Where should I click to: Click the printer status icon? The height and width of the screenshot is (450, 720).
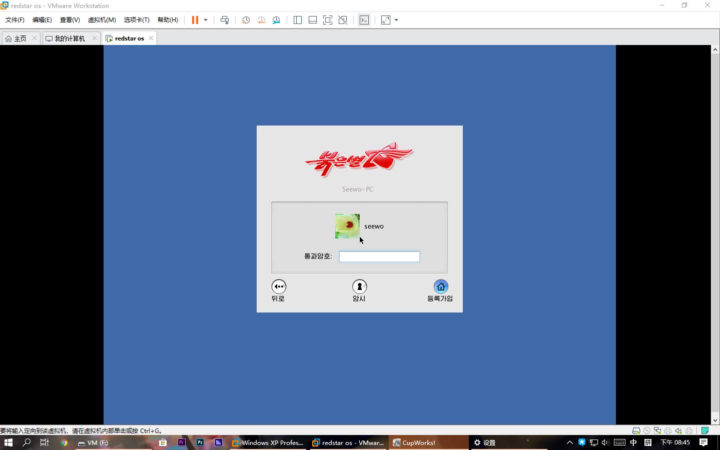point(668,430)
